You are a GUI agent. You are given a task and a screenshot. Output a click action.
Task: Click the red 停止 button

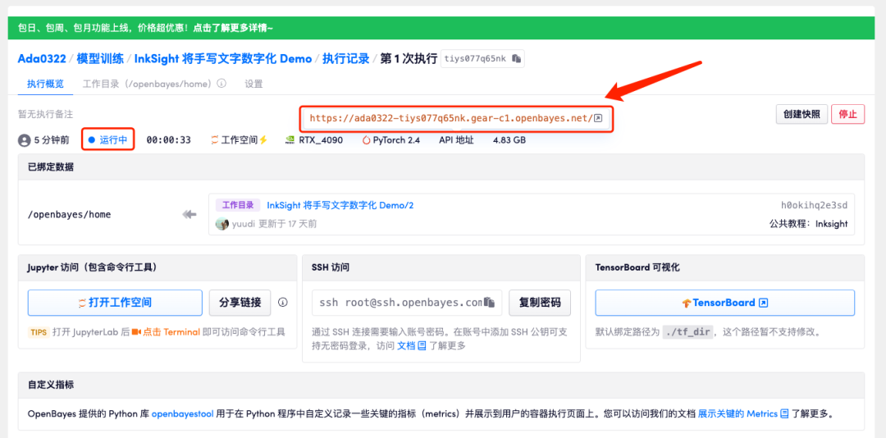point(847,115)
